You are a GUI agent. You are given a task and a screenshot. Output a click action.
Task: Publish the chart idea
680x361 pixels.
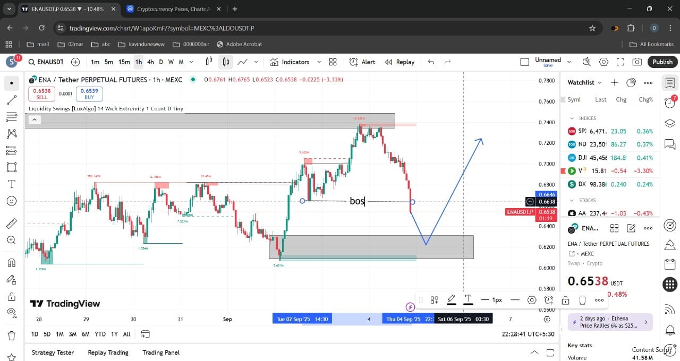[x=662, y=62]
